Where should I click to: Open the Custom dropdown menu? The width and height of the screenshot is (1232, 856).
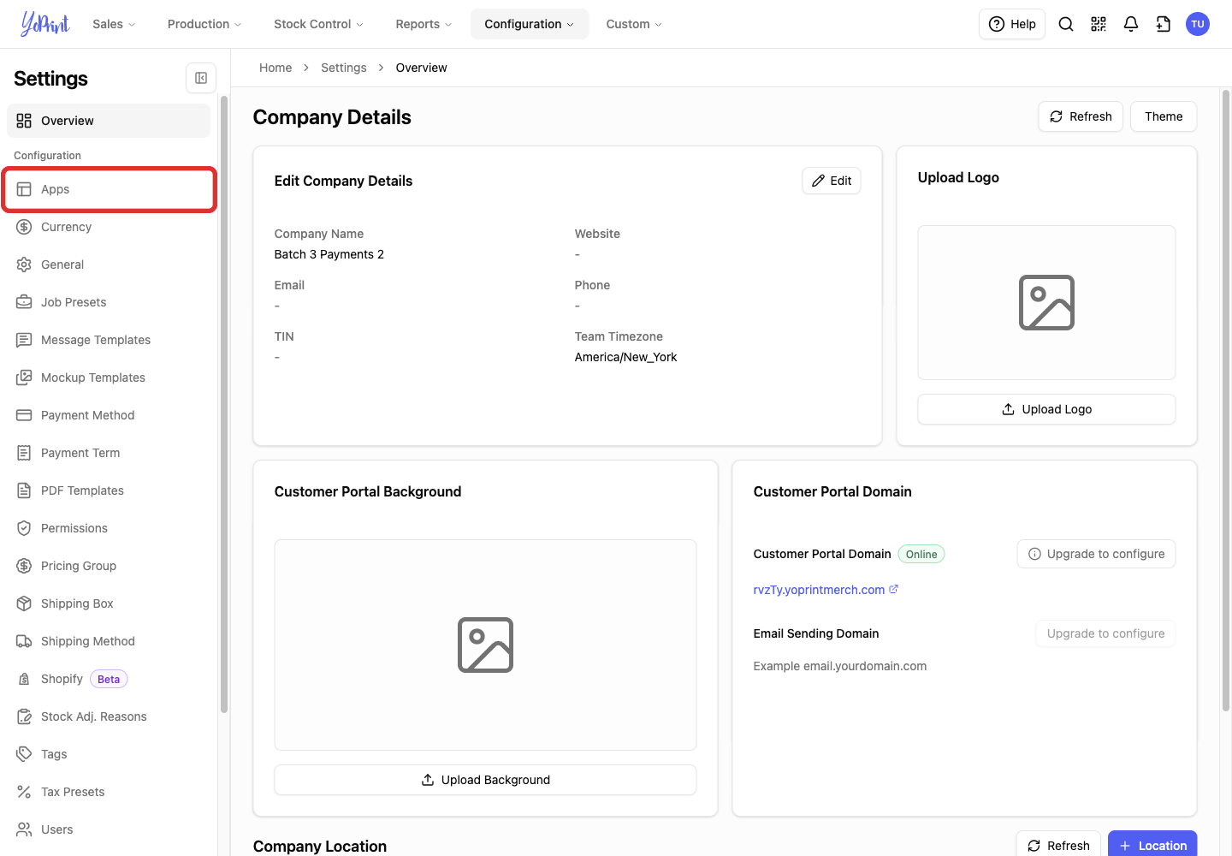click(634, 24)
